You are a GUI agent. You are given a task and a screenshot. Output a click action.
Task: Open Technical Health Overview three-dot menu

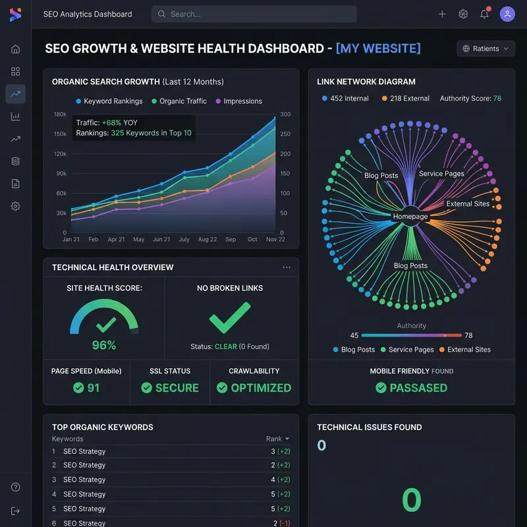pos(287,267)
